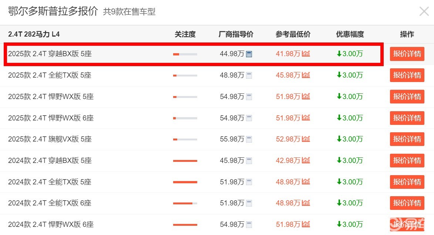The height and width of the screenshot is (235, 434).
Task: Click guide price 44.98万
Action: [232, 54]
